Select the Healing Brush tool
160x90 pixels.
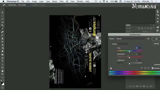coord(2,32)
